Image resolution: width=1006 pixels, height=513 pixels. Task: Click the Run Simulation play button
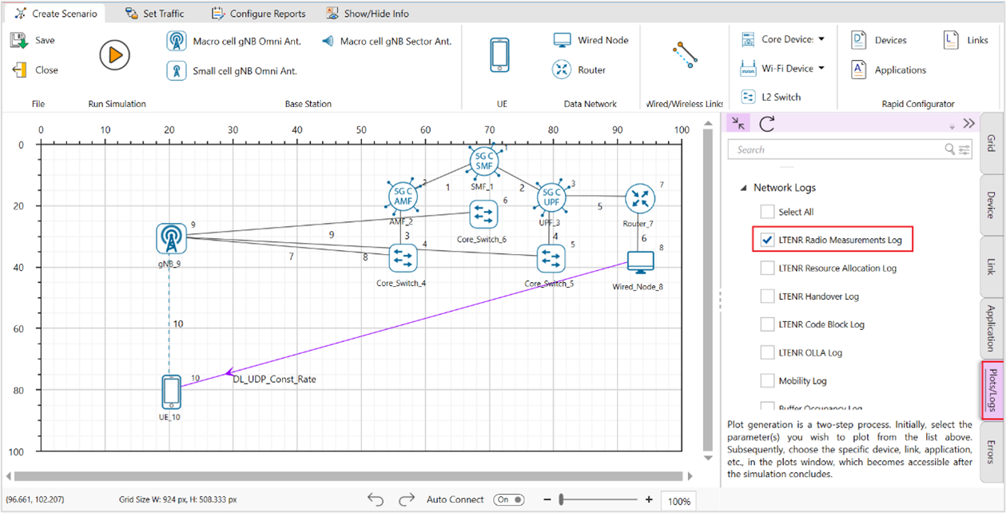tap(114, 55)
